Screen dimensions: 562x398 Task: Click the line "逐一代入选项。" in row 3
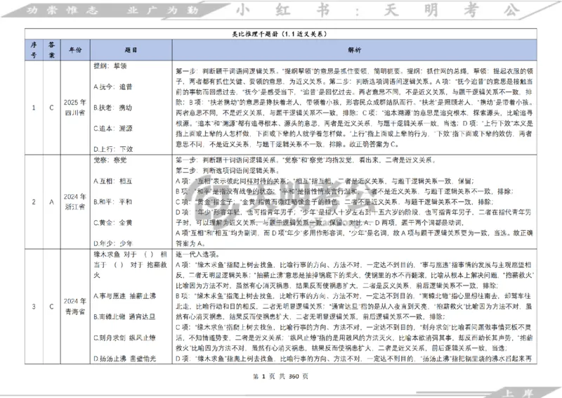pyautogui.click(x=197, y=255)
